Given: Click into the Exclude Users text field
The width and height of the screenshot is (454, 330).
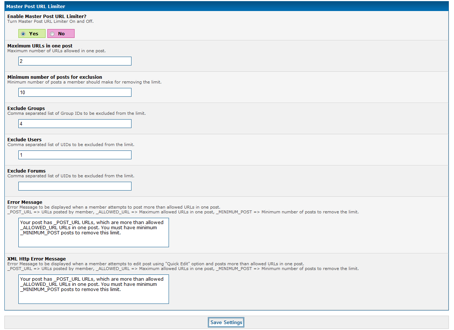Looking at the screenshot, I should click(x=75, y=155).
